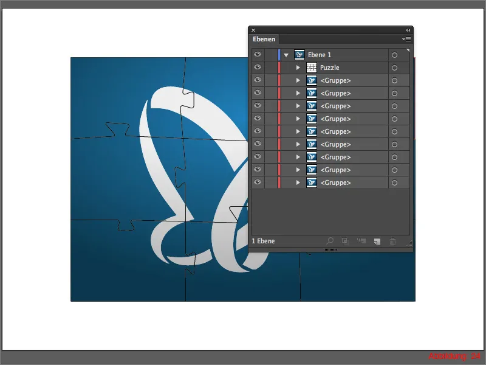Create a new layer
This screenshot has height=365, width=486.
click(x=375, y=241)
